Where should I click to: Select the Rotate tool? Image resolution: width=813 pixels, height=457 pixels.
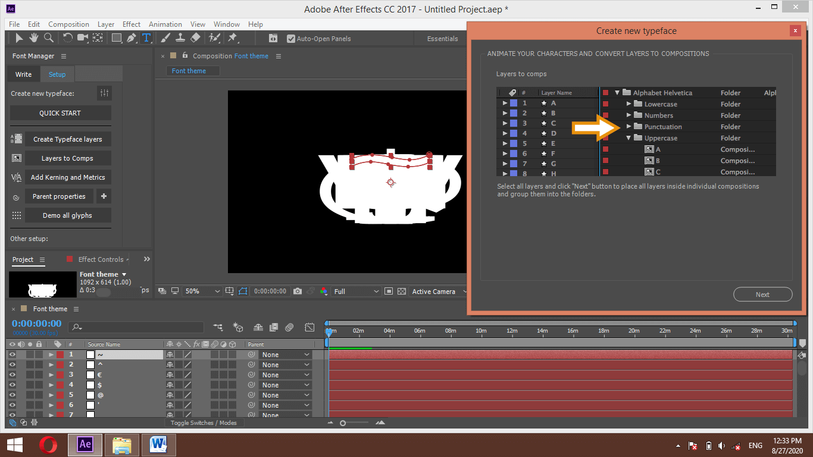point(67,37)
